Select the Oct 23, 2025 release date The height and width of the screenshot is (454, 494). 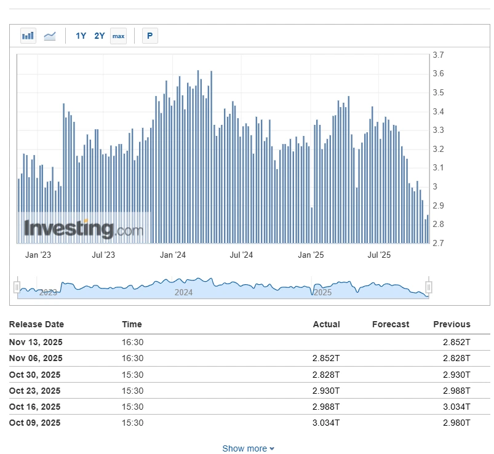coord(34,391)
